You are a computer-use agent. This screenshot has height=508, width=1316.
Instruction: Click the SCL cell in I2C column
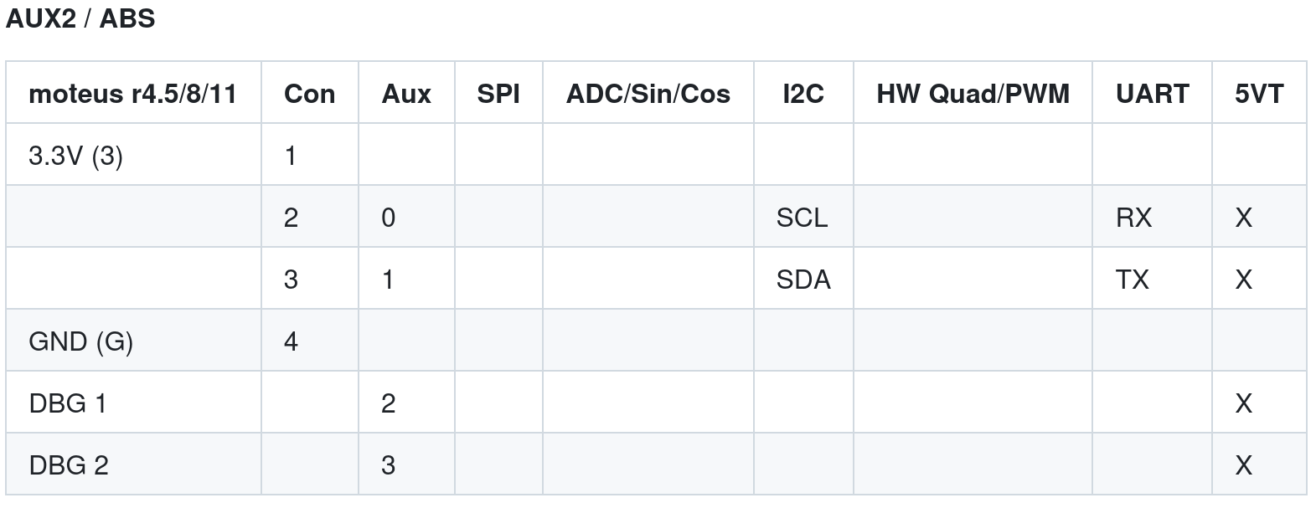803,217
